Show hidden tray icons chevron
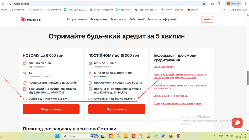The height and width of the screenshot is (140, 249). click(215, 136)
